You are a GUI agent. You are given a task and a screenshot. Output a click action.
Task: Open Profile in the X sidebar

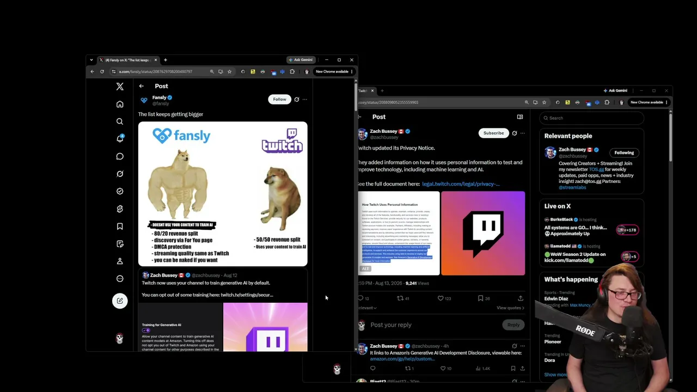point(120,261)
